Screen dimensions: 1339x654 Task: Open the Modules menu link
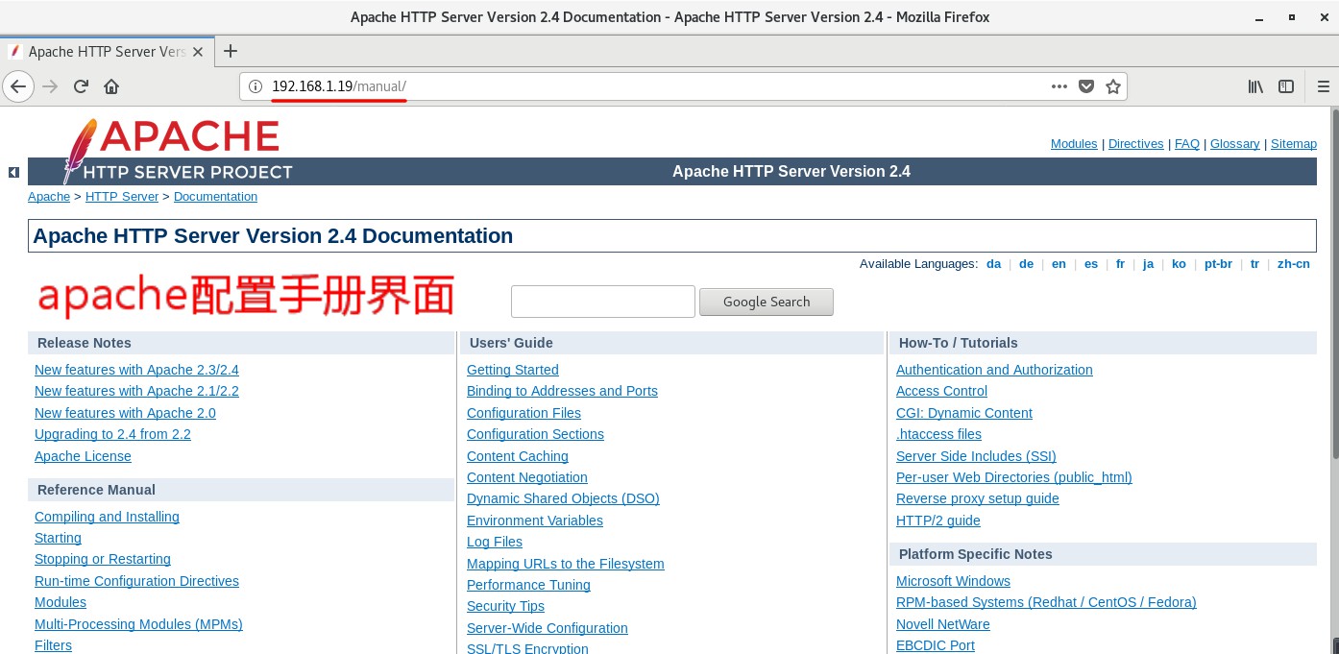tap(1074, 143)
